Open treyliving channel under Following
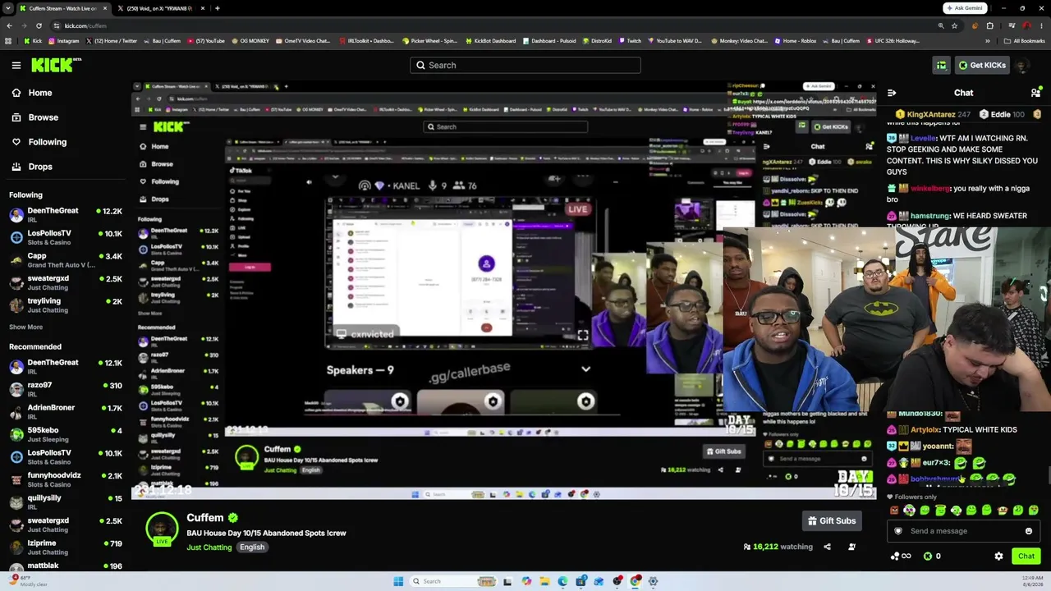This screenshot has height=591, width=1051. [x=66, y=305]
